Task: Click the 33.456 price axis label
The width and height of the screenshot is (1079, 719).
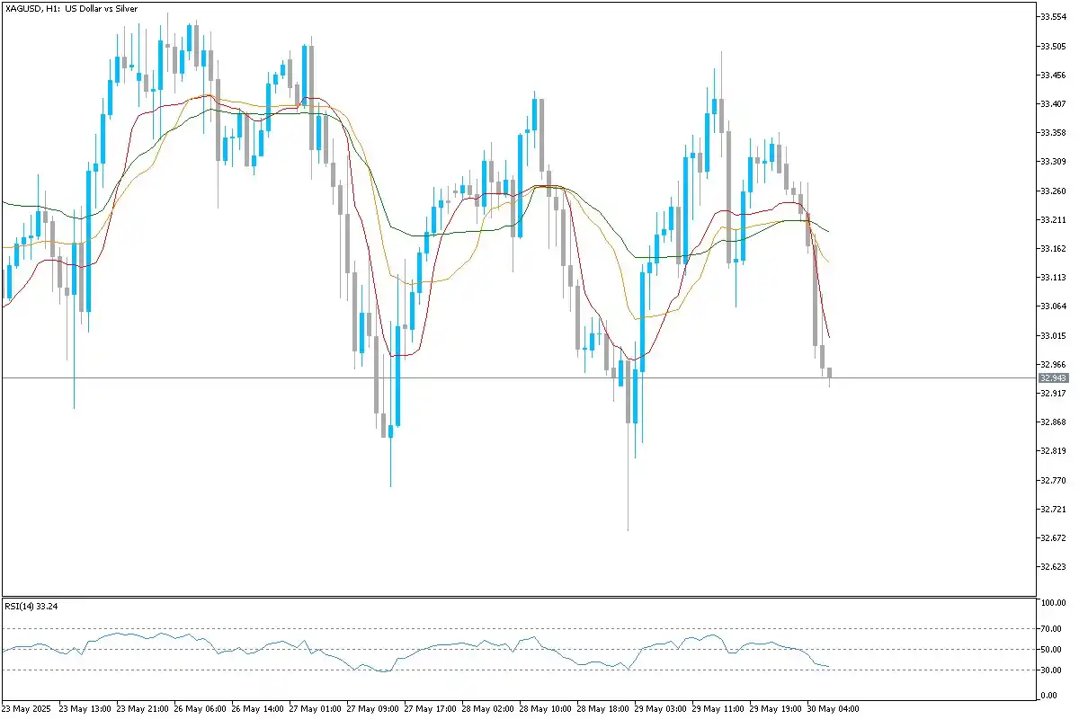Action: [1053, 75]
